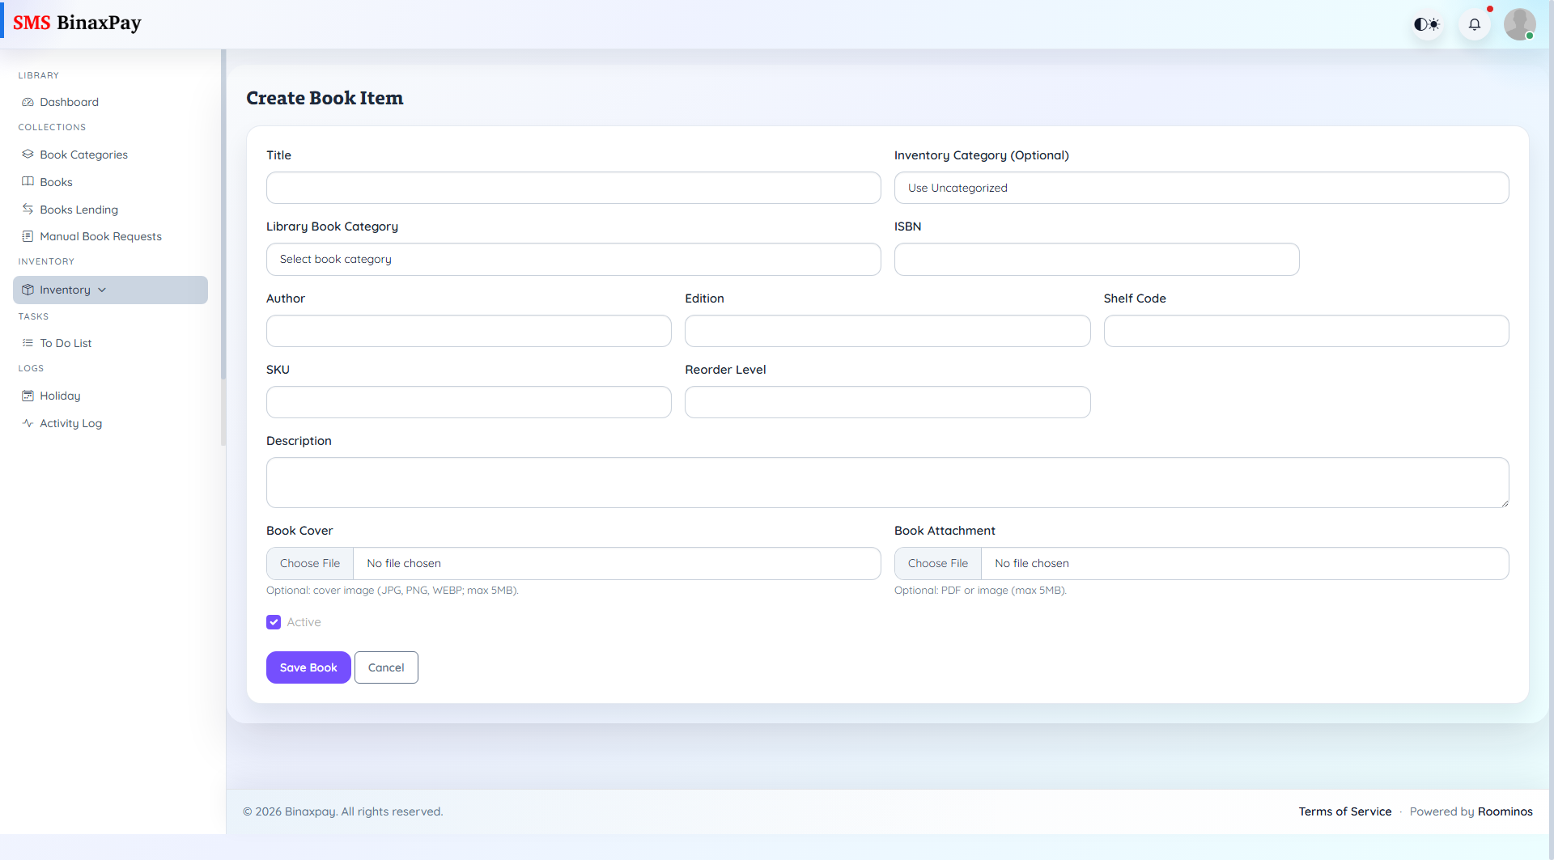Click the Books Lending swap-arrows icon

[28, 210]
